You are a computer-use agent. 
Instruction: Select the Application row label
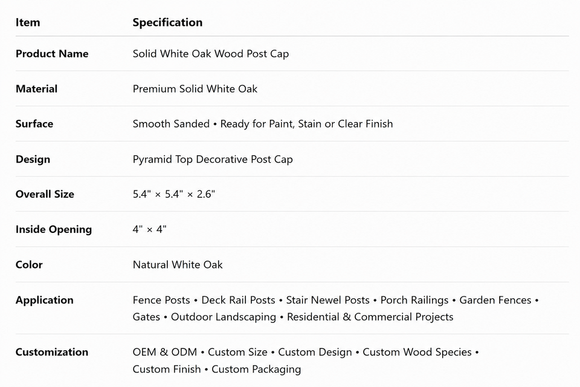pos(44,301)
